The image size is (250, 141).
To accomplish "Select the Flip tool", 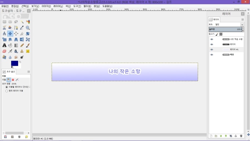I will [22, 40].
